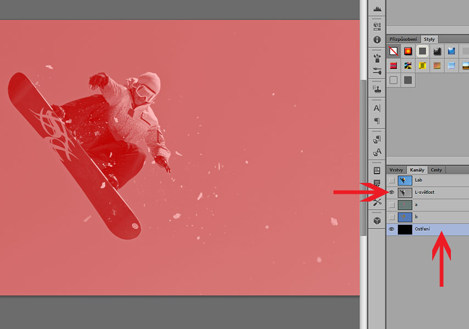Open the Paragraph Styles panel icon
This screenshot has width=469, height=329.
coord(377,140)
